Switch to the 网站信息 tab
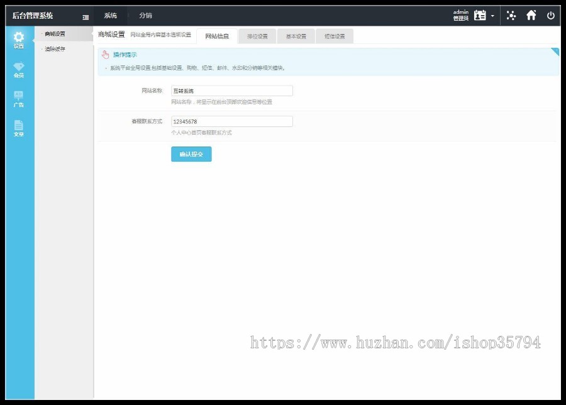Screen dimensions: 566x405 click(217, 36)
